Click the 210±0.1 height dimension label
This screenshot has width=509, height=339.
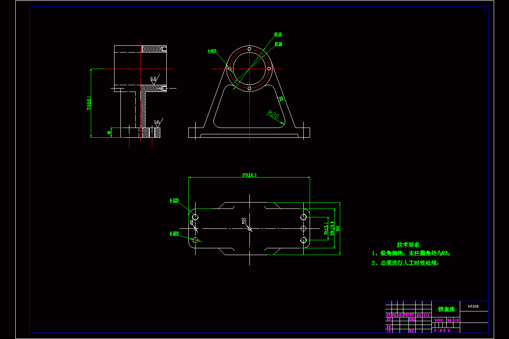89,103
